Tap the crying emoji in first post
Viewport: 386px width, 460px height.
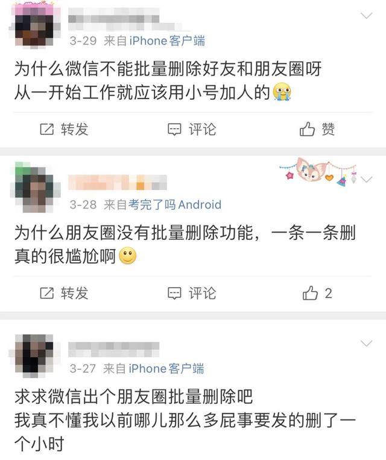point(282,91)
